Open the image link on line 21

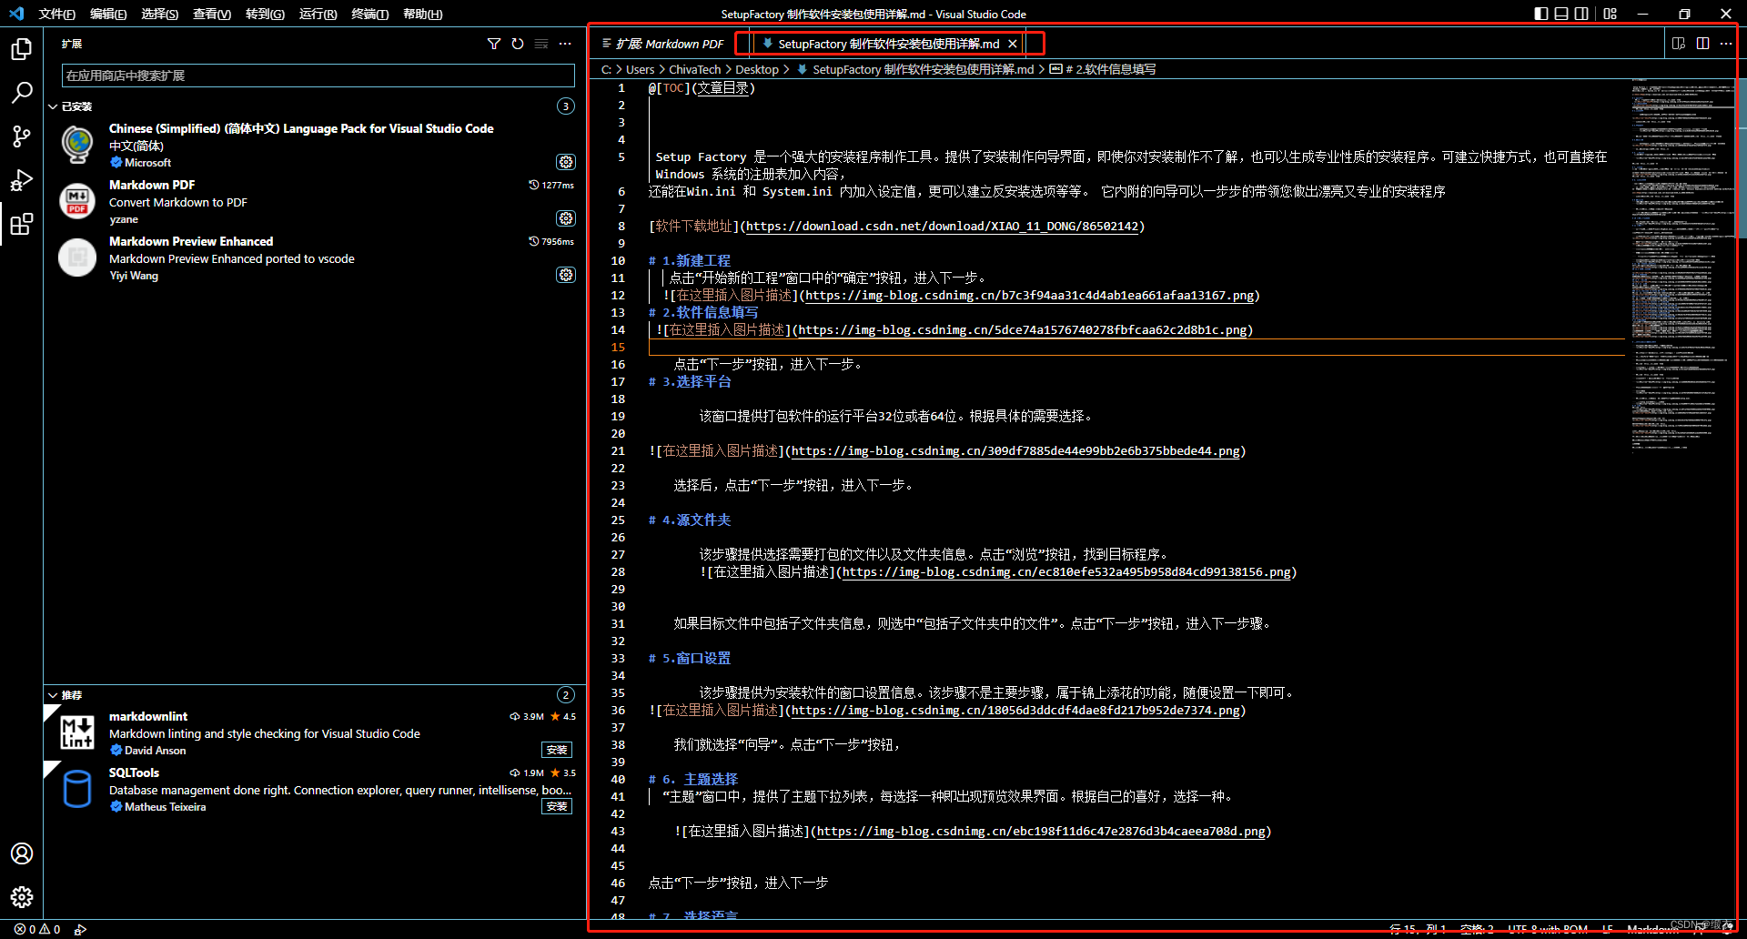tap(1015, 451)
